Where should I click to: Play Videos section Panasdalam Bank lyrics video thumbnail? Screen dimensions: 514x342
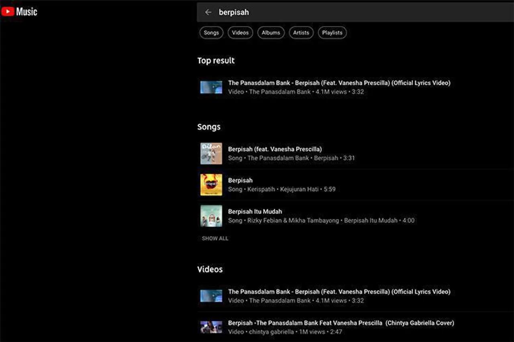tap(211, 296)
